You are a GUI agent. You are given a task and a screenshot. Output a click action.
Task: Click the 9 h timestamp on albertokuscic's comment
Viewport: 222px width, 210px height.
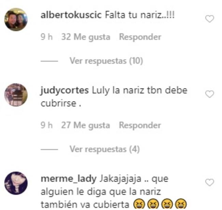46,37
